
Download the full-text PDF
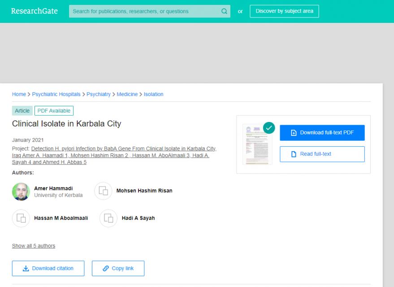coord(322,133)
